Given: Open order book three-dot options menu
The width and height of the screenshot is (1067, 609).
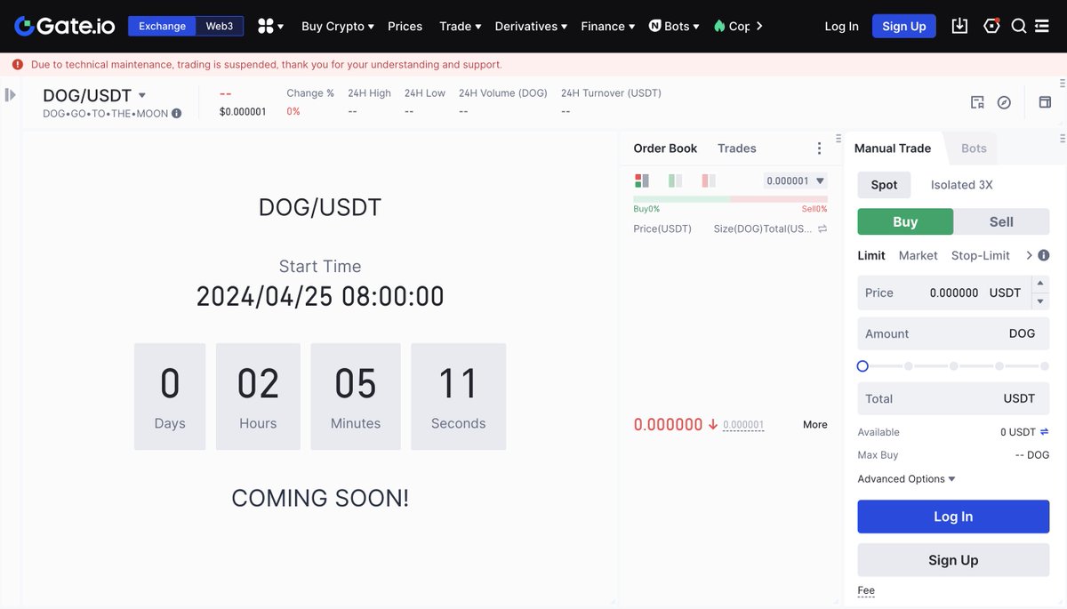Looking at the screenshot, I should click(819, 148).
